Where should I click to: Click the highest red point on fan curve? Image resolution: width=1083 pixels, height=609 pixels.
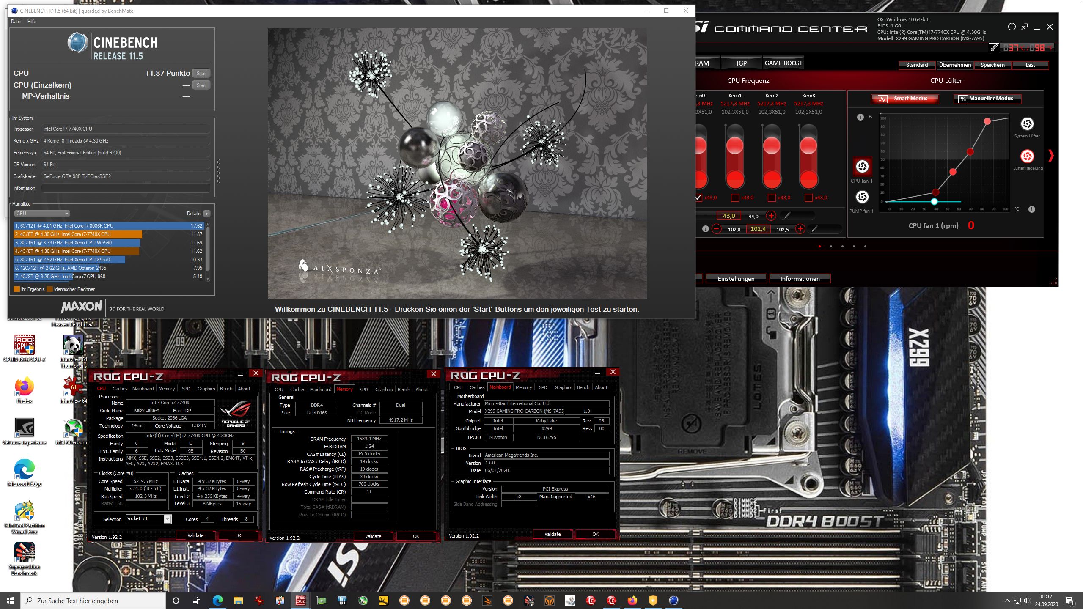pos(987,121)
